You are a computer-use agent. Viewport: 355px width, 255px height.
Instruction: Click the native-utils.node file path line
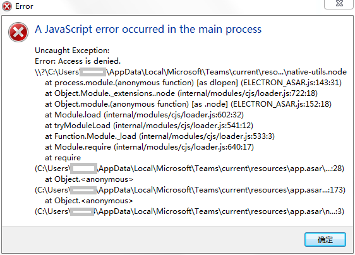[x=191, y=72]
